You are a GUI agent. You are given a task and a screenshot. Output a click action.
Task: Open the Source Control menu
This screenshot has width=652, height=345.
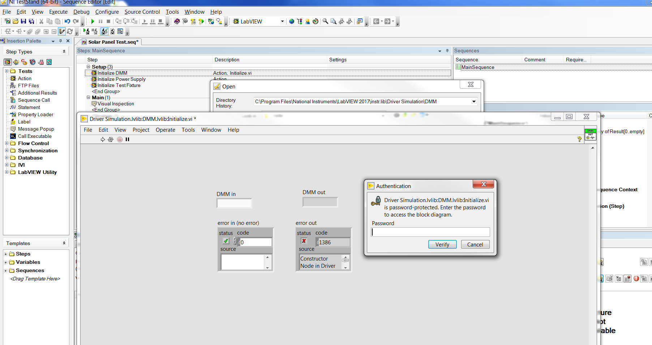click(142, 12)
